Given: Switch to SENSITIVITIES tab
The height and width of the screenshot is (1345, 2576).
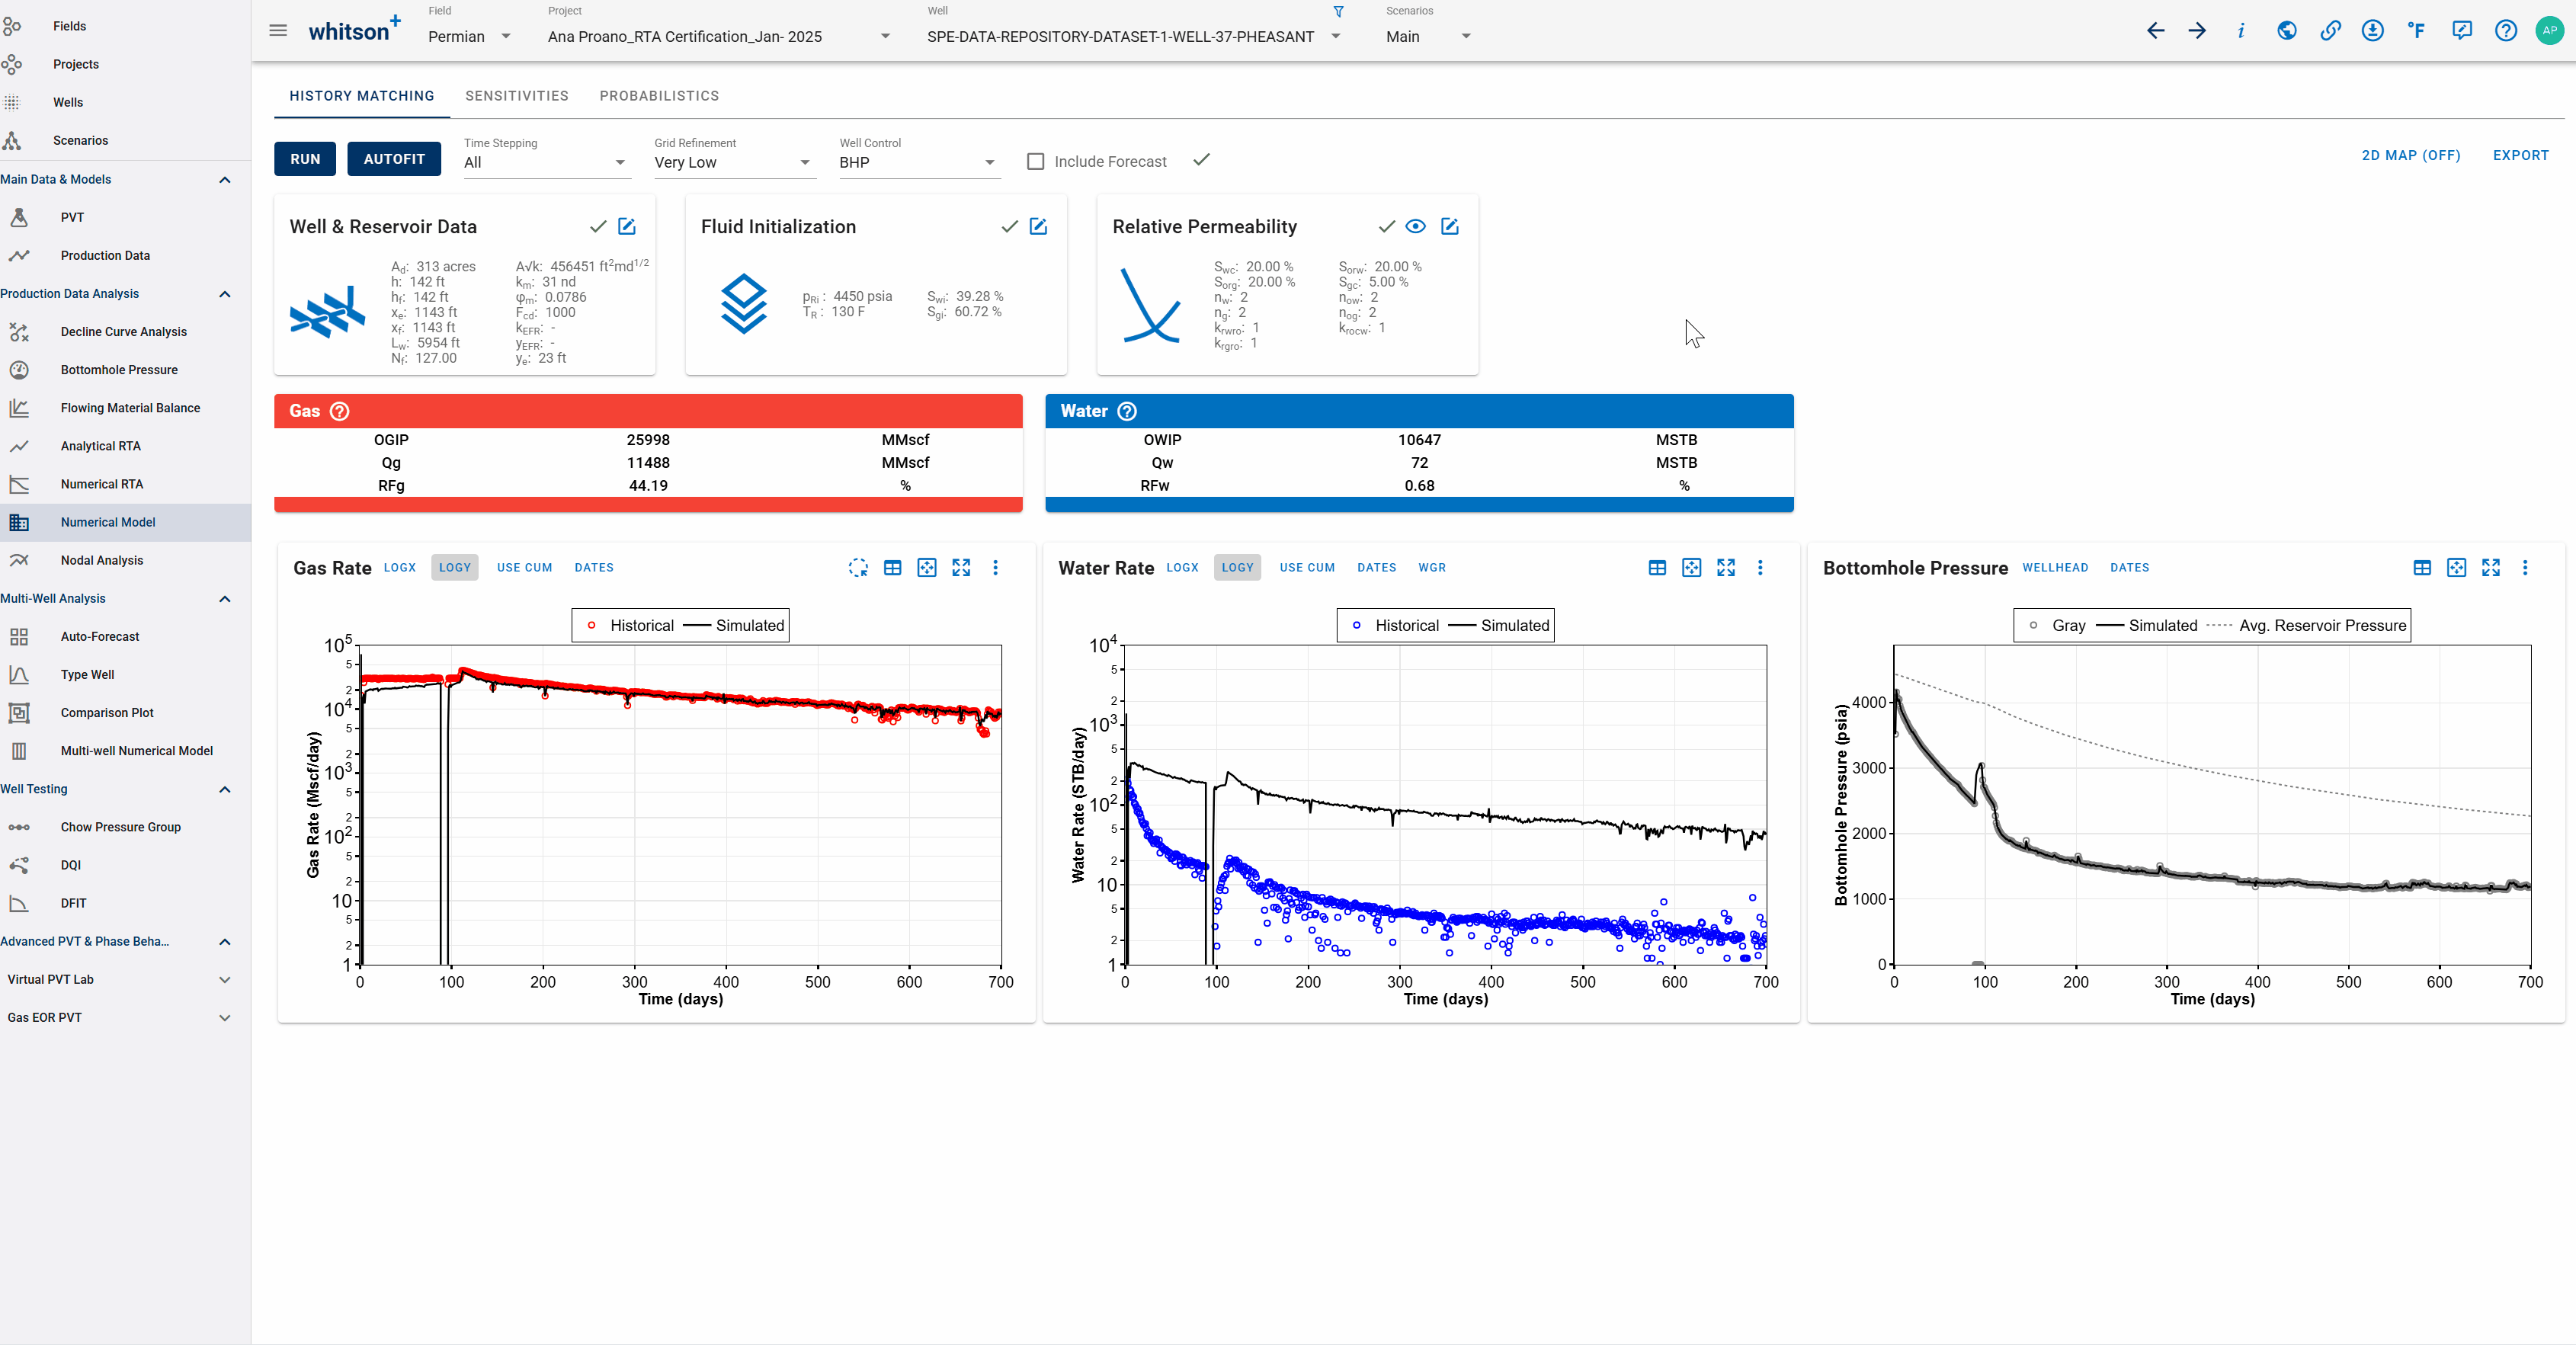Looking at the screenshot, I should point(517,96).
